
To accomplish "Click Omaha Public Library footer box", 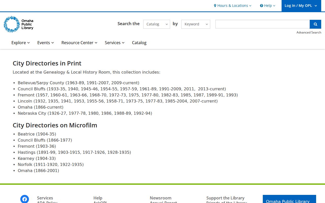I will [289, 199].
